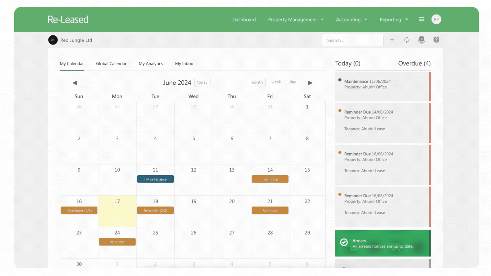Click the Red Jungle Ltd company logo
This screenshot has height=276, width=491.
tap(53, 40)
